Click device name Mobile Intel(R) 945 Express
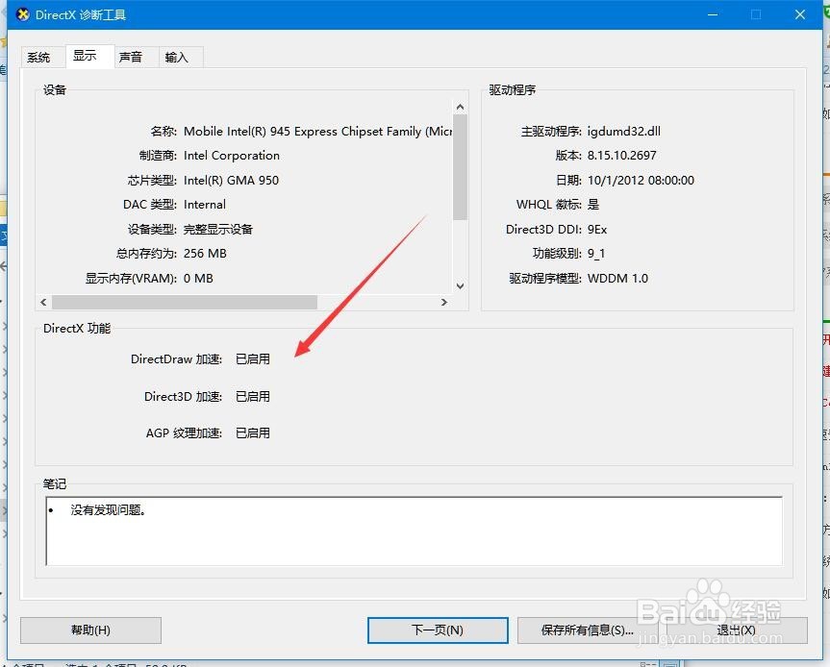 click(317, 131)
